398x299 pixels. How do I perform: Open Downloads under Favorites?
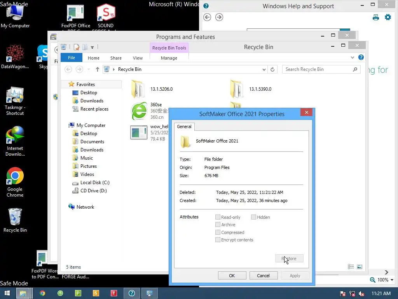[x=92, y=101]
